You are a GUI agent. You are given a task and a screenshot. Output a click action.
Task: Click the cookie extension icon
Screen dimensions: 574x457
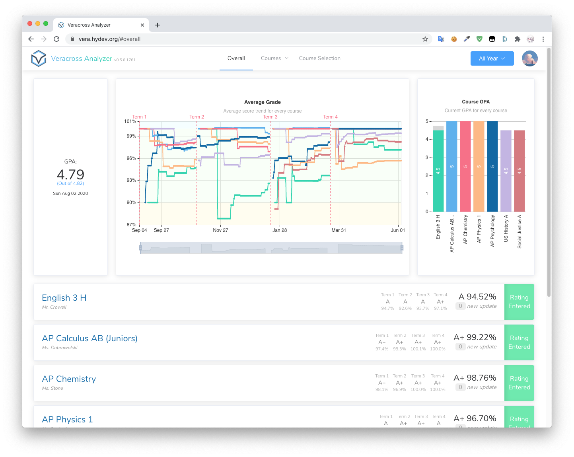point(454,39)
